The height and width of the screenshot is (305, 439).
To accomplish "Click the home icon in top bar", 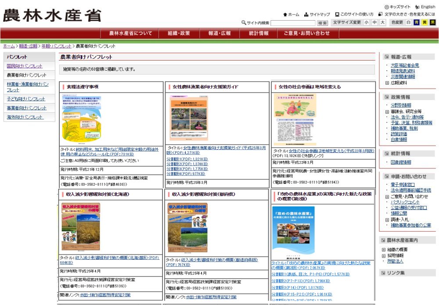I will point(285,14).
